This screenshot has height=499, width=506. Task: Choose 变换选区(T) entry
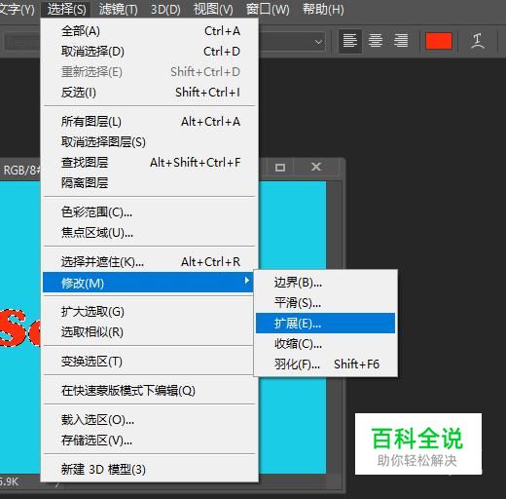(x=149, y=362)
